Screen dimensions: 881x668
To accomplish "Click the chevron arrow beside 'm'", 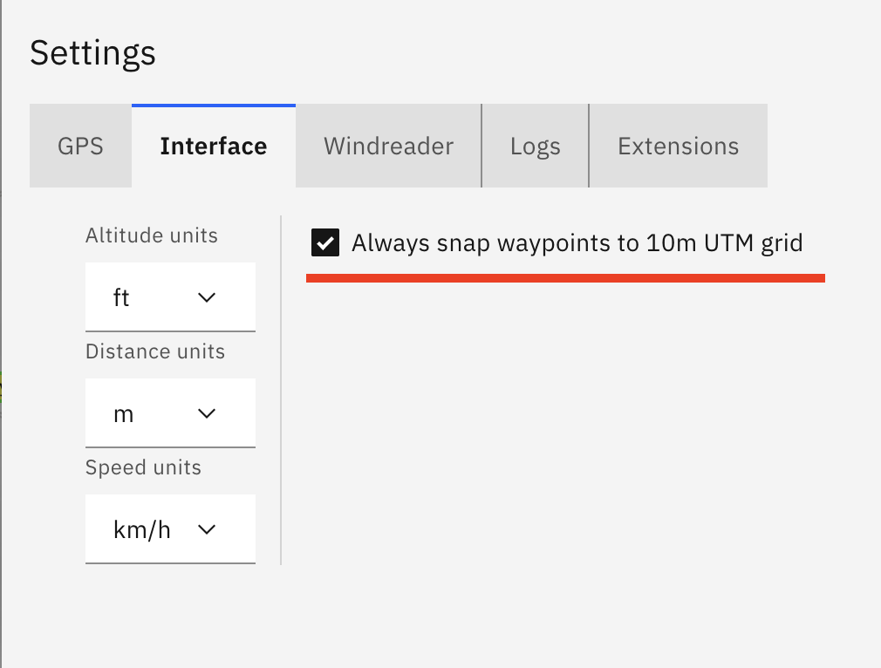I will pyautogui.click(x=207, y=413).
